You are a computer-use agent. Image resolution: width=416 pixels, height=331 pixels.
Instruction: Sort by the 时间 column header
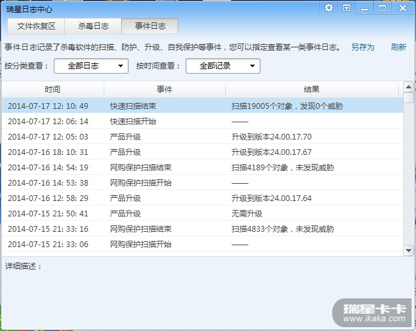[52, 89]
